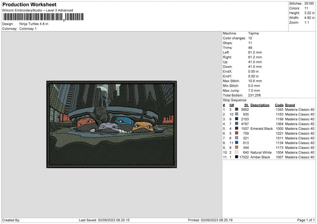Click the machine value 'Tajima'
This screenshot has width=317, height=224.
[253, 33]
